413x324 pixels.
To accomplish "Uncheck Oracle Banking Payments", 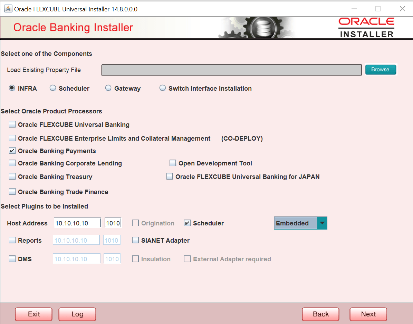I will 12,150.
